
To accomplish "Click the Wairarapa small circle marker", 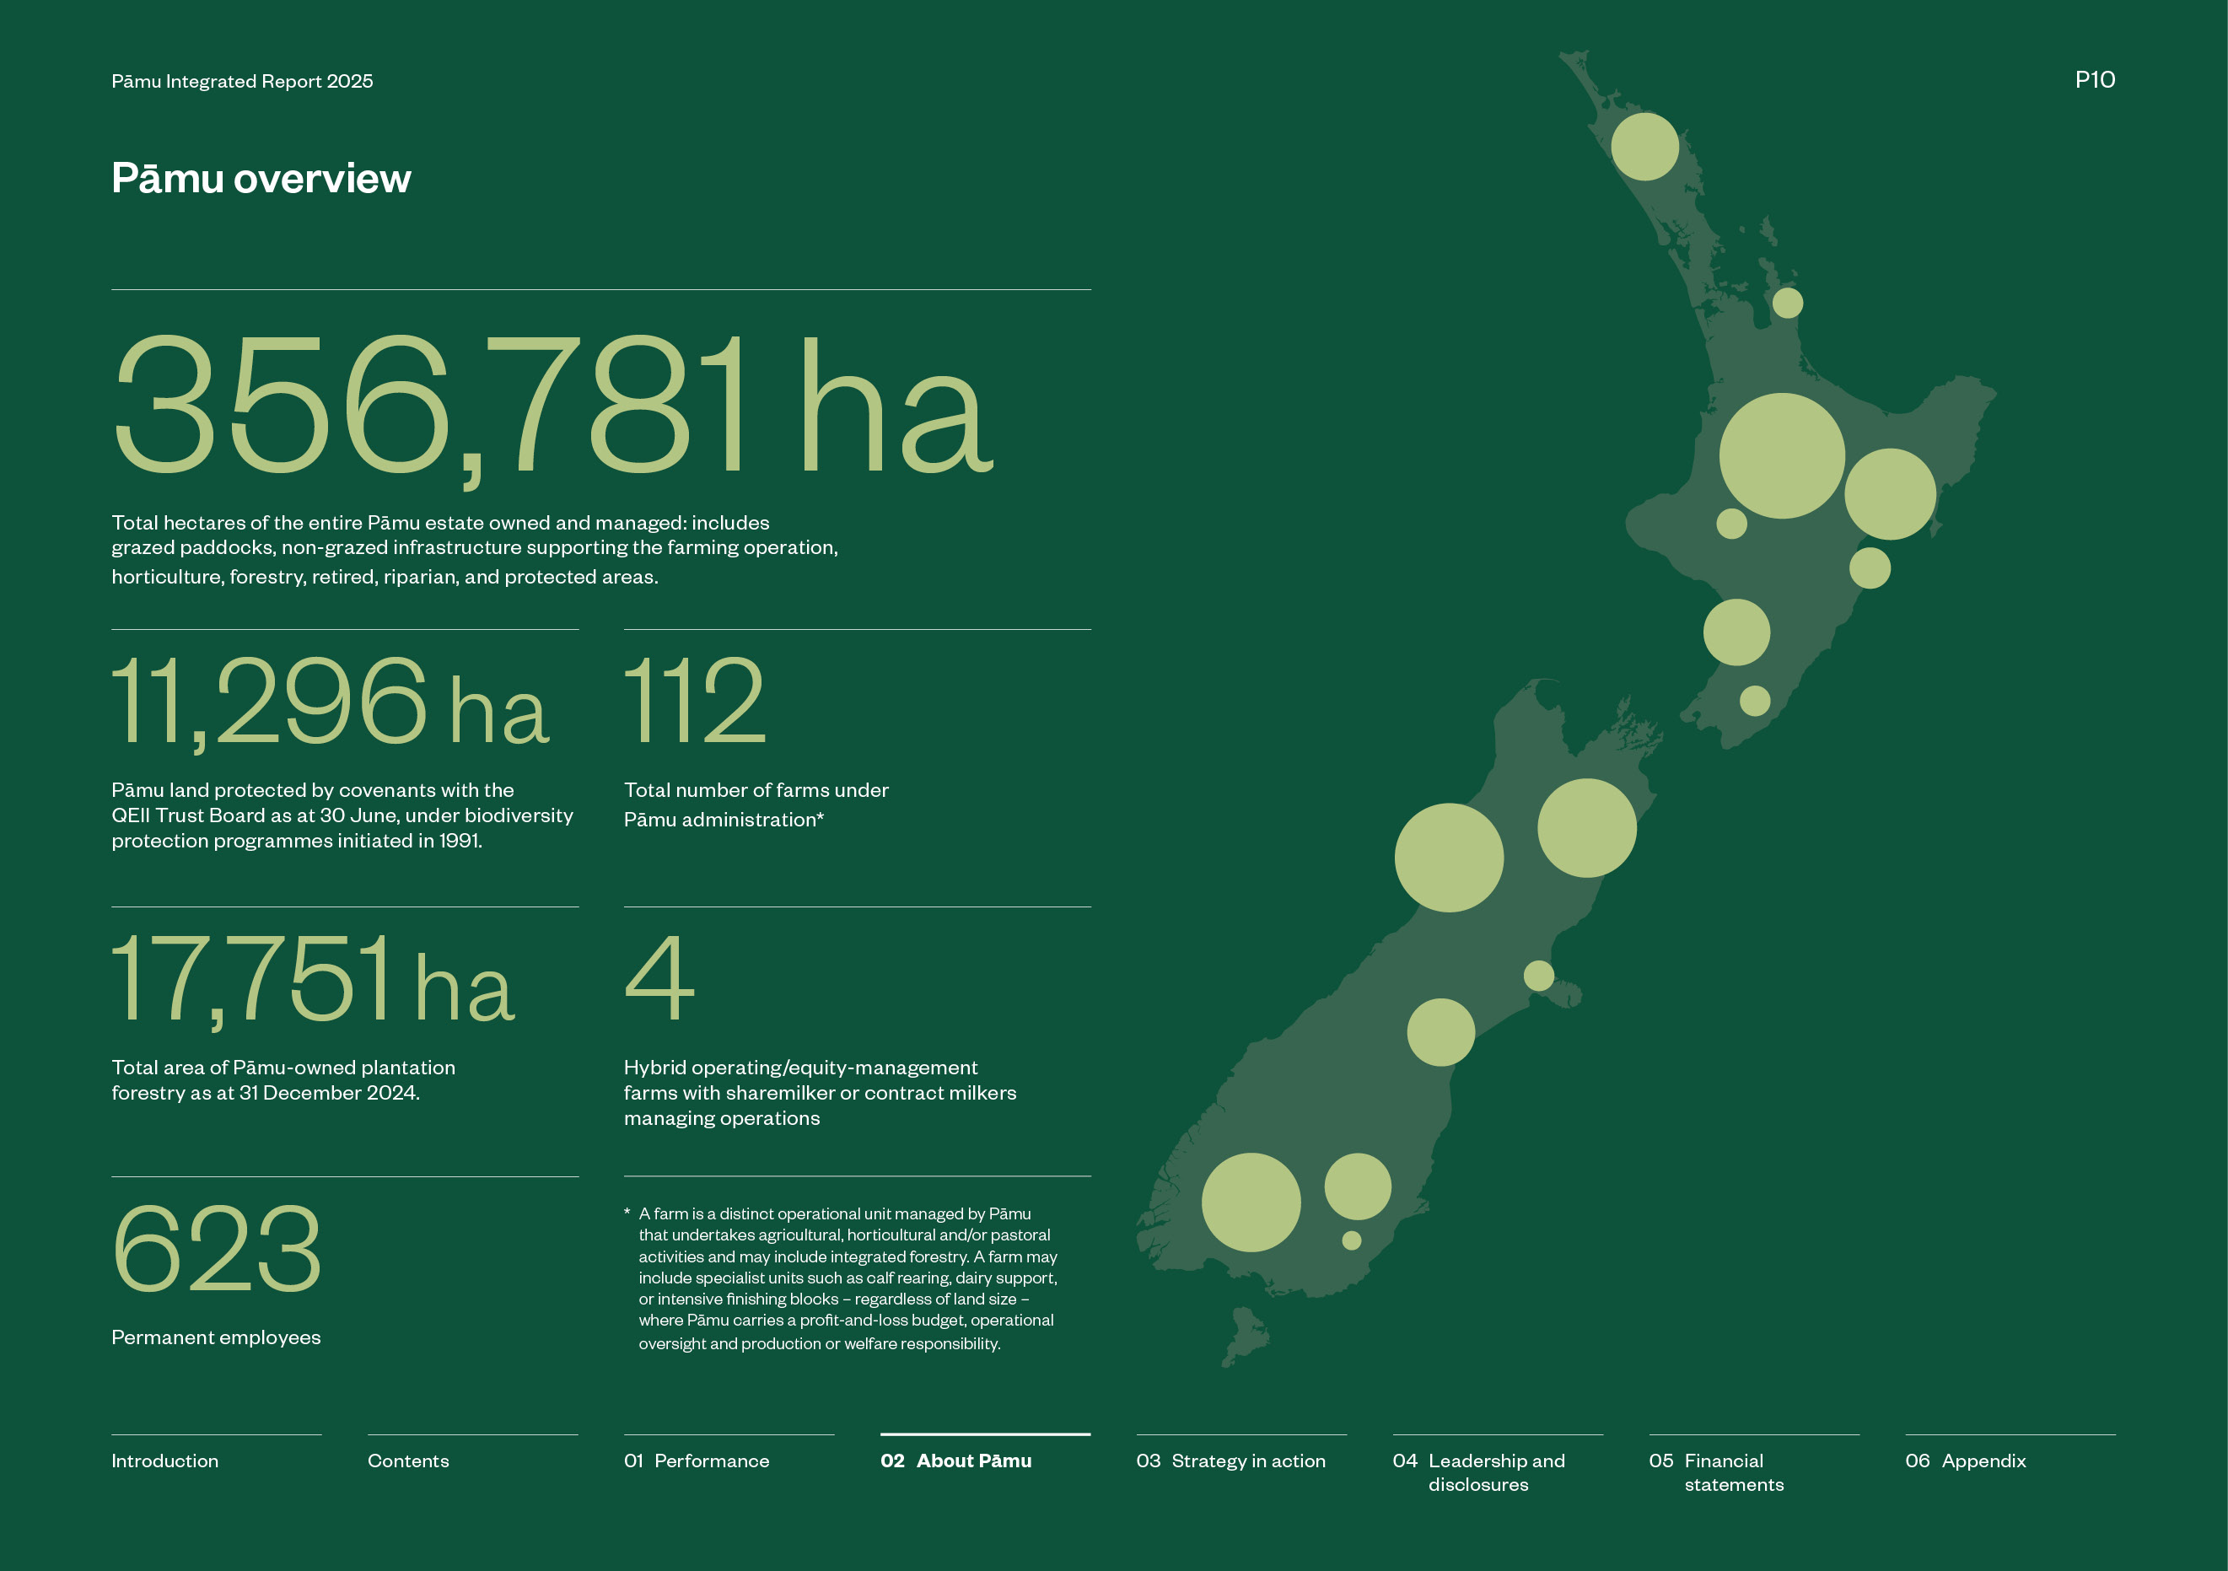I will [x=1754, y=701].
